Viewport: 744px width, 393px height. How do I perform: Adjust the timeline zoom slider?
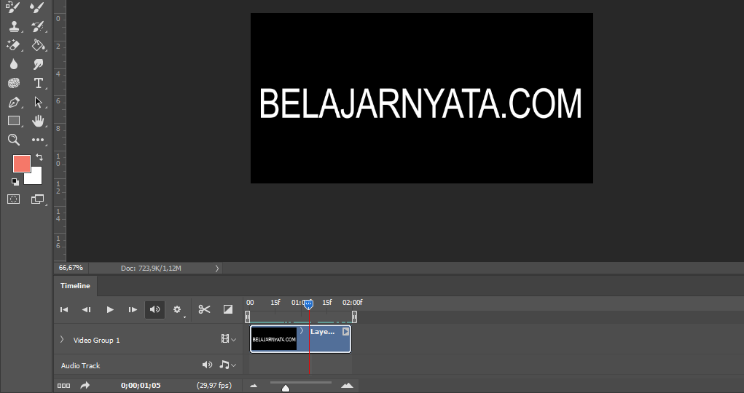(x=286, y=388)
